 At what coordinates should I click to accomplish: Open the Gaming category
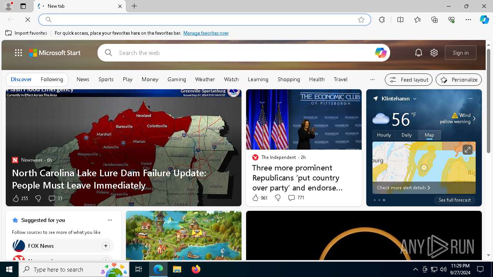tap(177, 79)
